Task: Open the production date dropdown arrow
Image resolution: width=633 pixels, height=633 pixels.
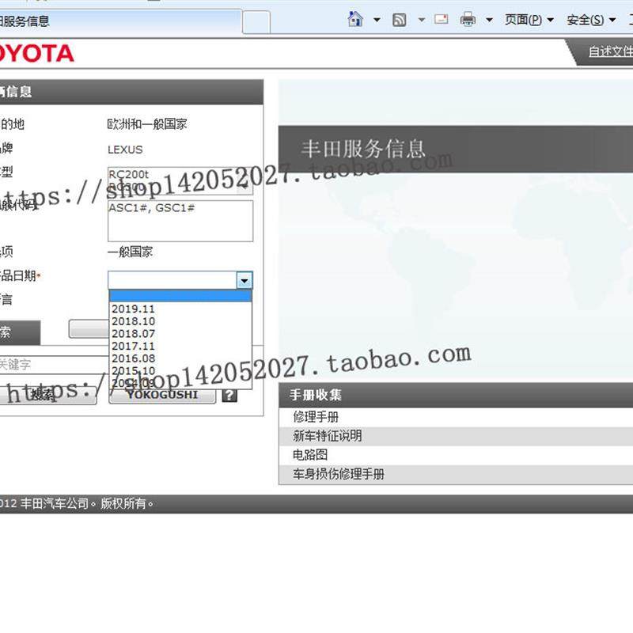Action: point(245,280)
